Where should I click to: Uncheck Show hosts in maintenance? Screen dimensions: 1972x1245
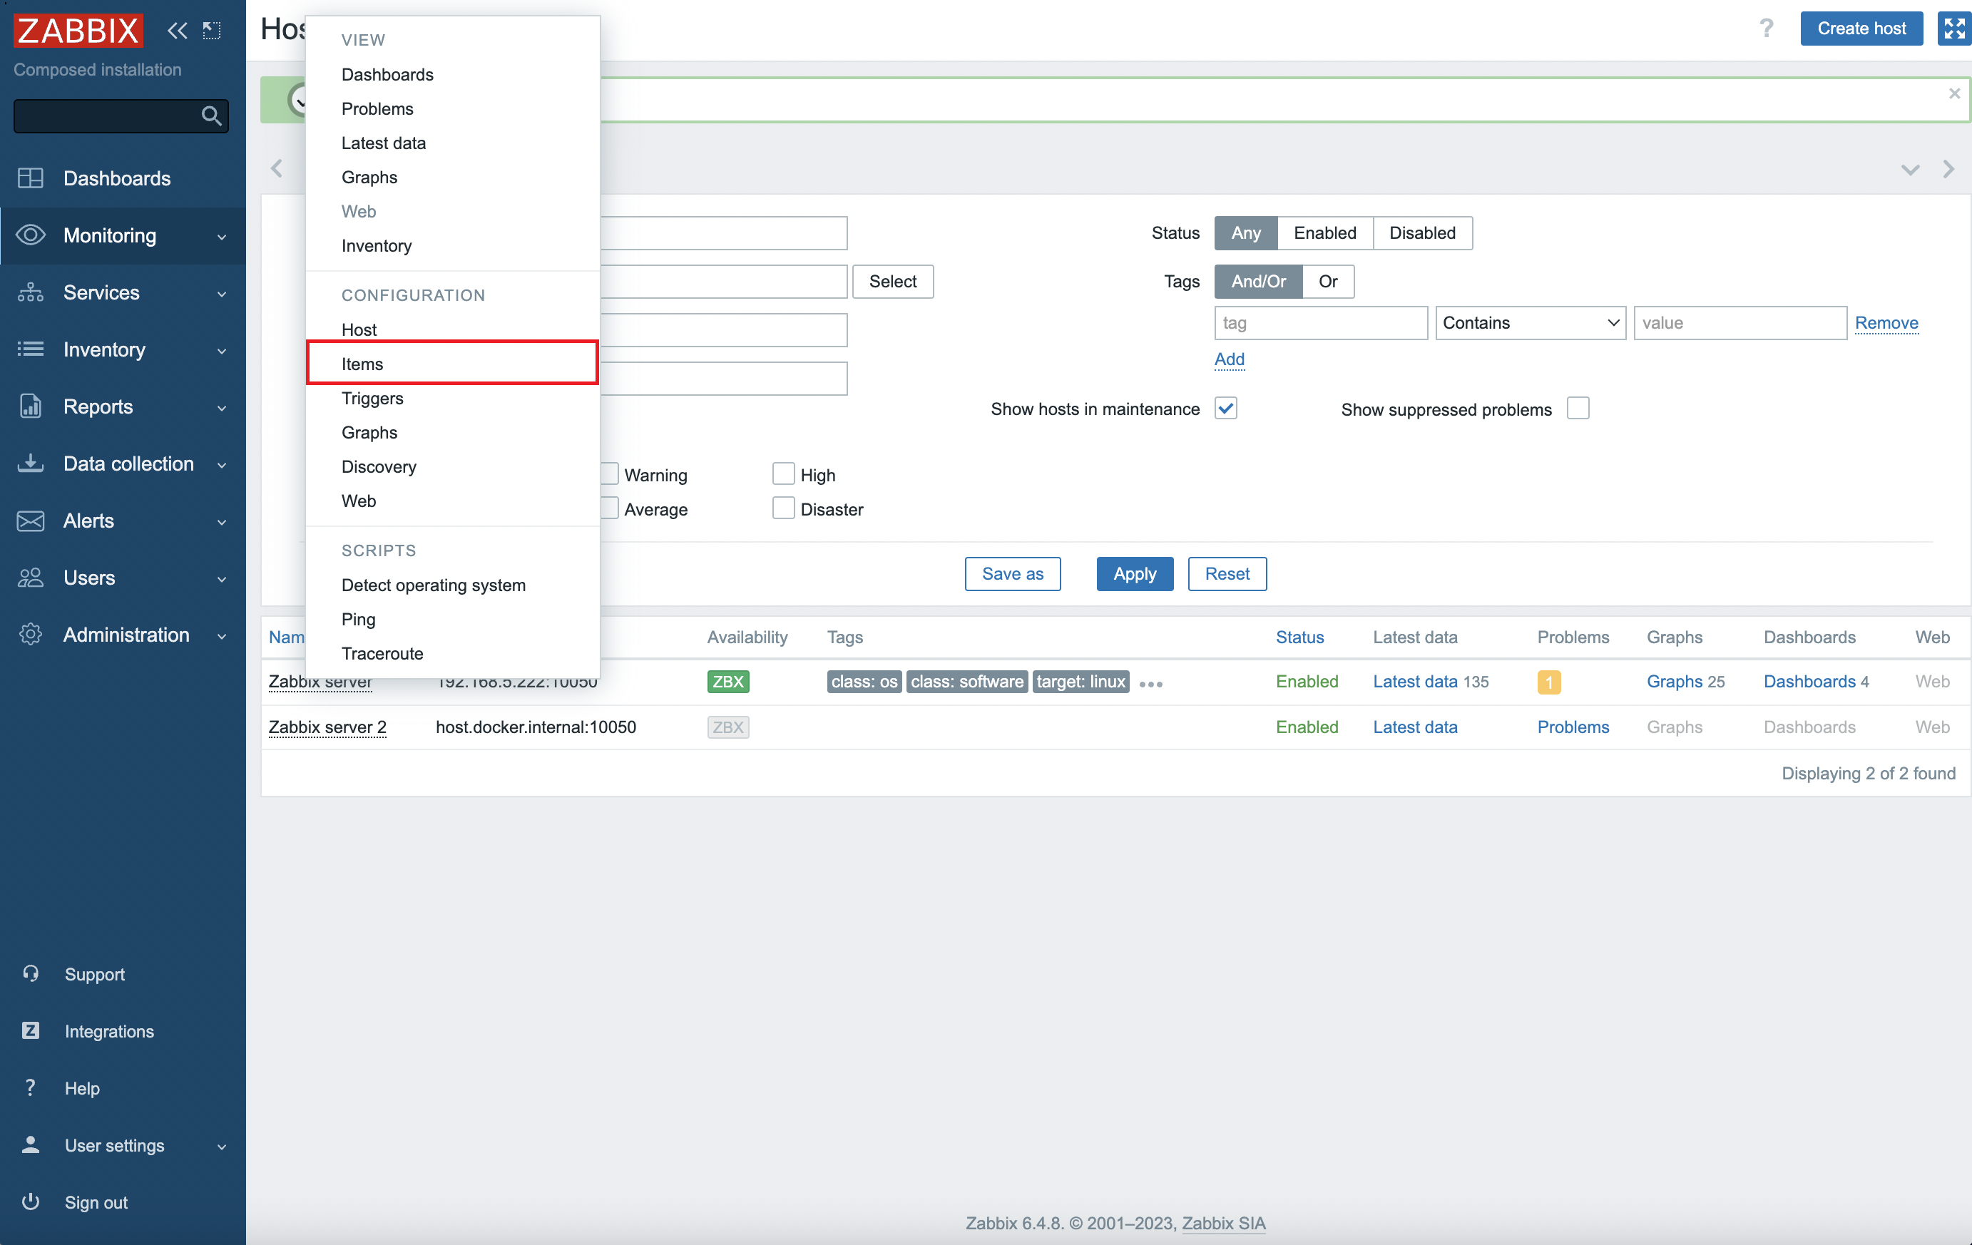click(x=1225, y=409)
